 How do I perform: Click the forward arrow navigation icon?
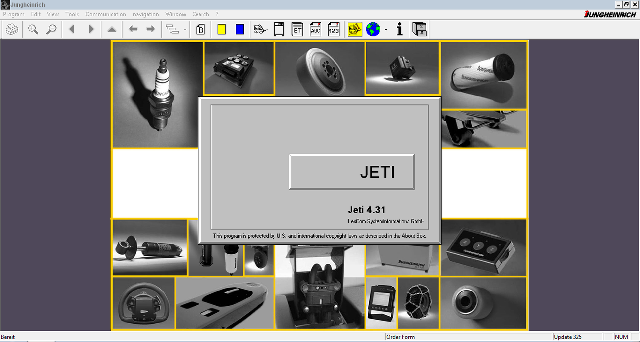click(151, 30)
